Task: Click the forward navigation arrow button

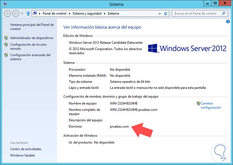Action: pyautogui.click(x=15, y=13)
